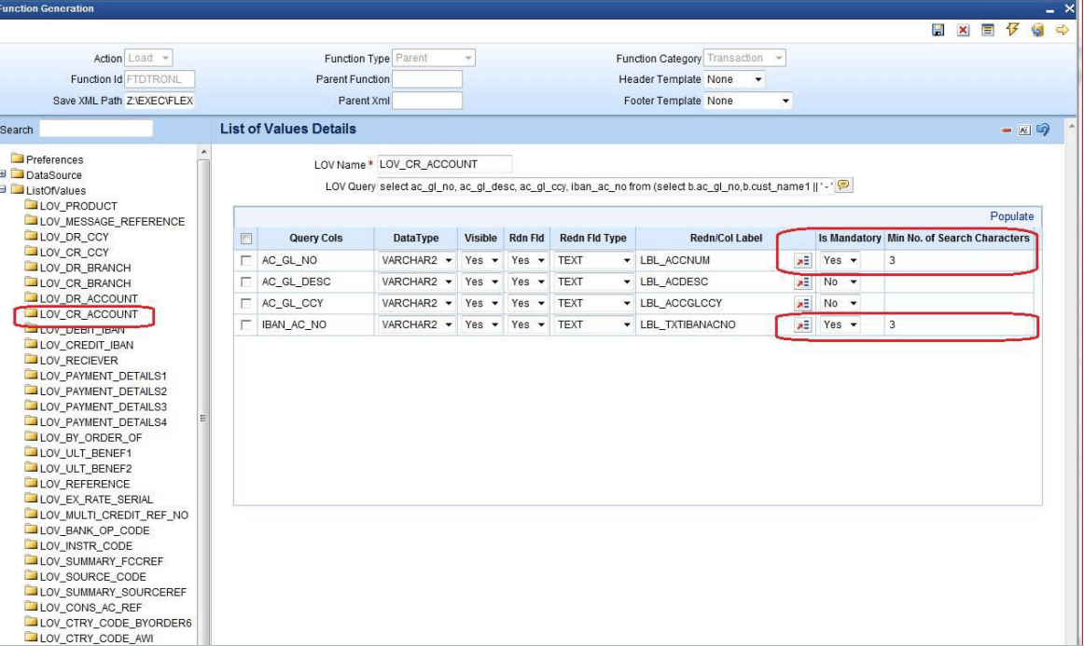Click the Function Id field
1084x646 pixels.
[160, 79]
